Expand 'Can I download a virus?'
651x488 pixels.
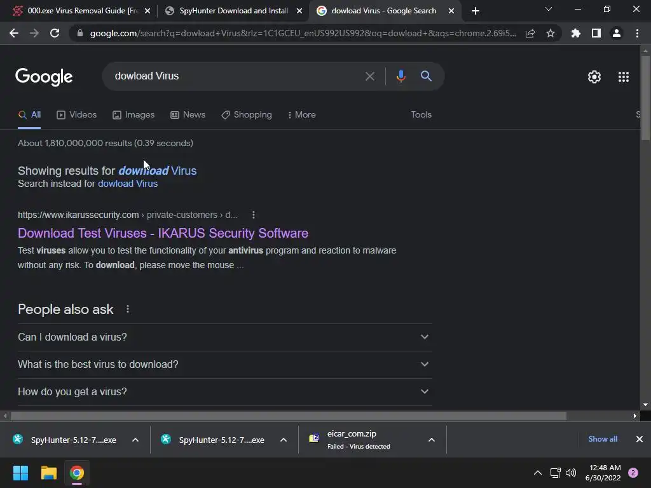(x=224, y=337)
